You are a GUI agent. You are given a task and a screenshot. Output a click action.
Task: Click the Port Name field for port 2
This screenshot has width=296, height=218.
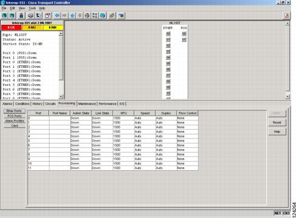pos(59,127)
